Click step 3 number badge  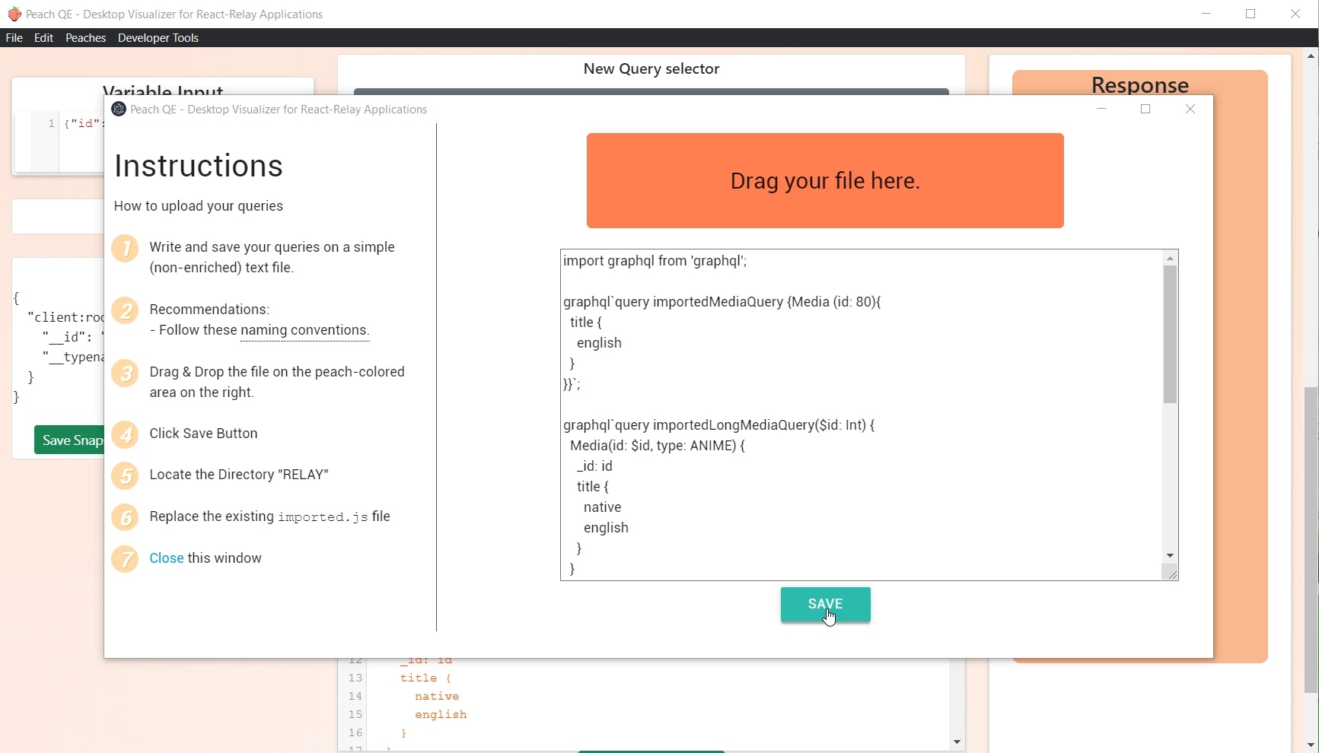click(x=126, y=373)
